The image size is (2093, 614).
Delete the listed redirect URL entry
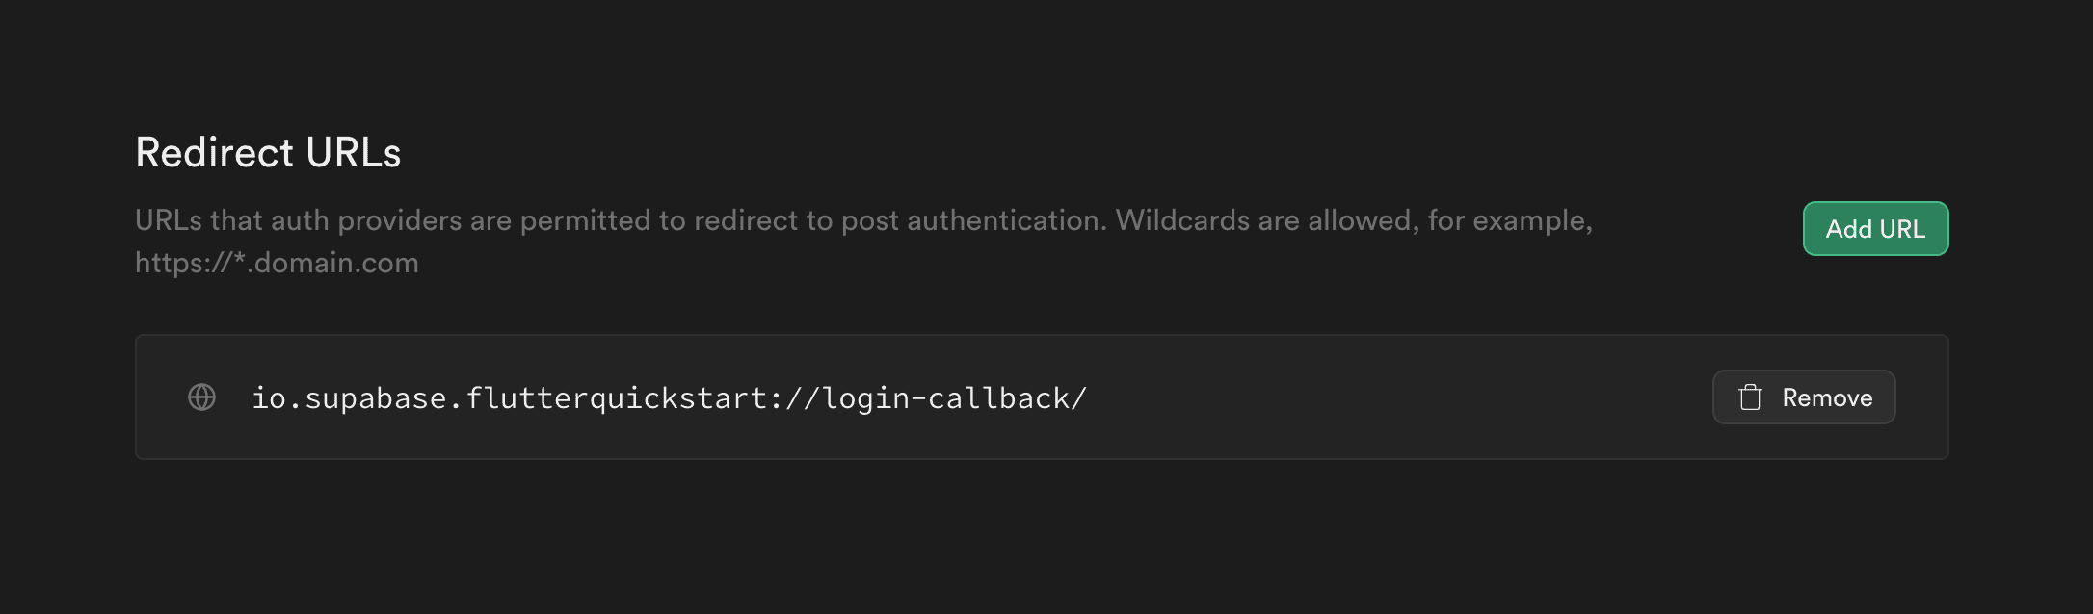[x=1803, y=397]
